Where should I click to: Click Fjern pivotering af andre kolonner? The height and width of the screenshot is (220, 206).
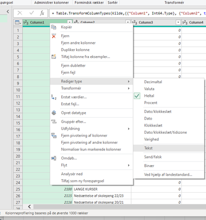click(x=91, y=142)
